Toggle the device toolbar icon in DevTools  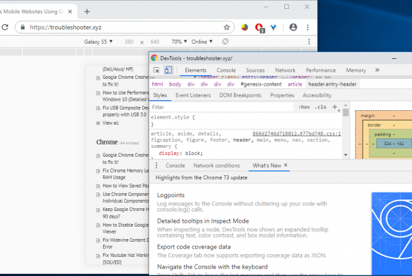click(x=168, y=70)
